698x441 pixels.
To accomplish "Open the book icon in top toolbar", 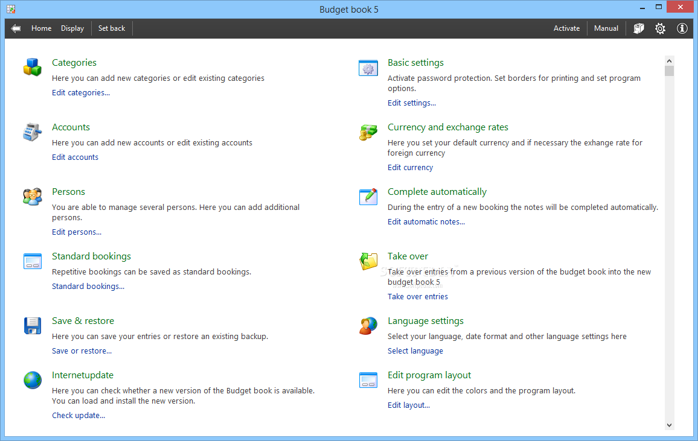I will pos(639,28).
